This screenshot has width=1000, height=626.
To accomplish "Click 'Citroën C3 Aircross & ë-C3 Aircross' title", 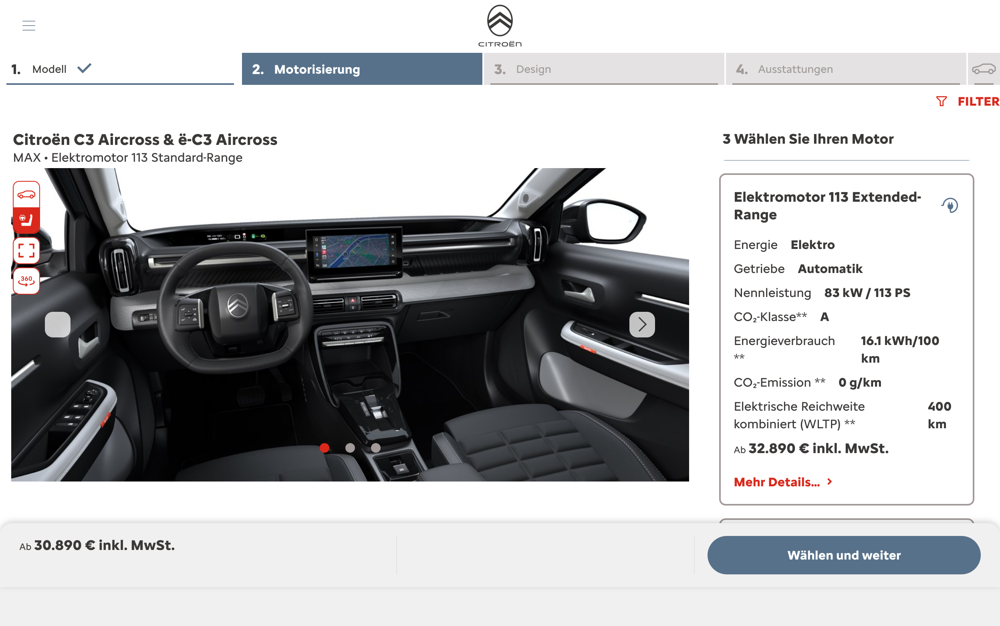I will click(x=145, y=140).
